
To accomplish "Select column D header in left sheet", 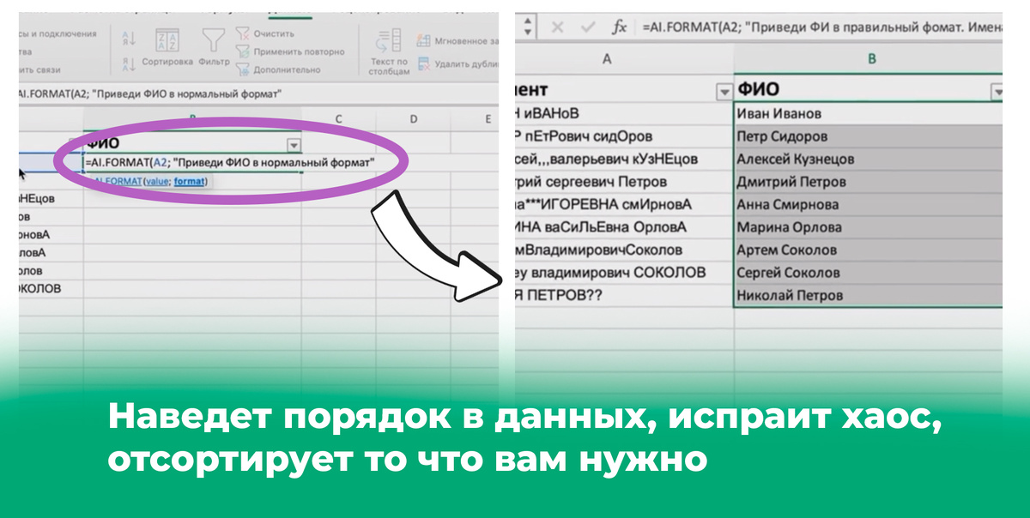I will coord(412,118).
